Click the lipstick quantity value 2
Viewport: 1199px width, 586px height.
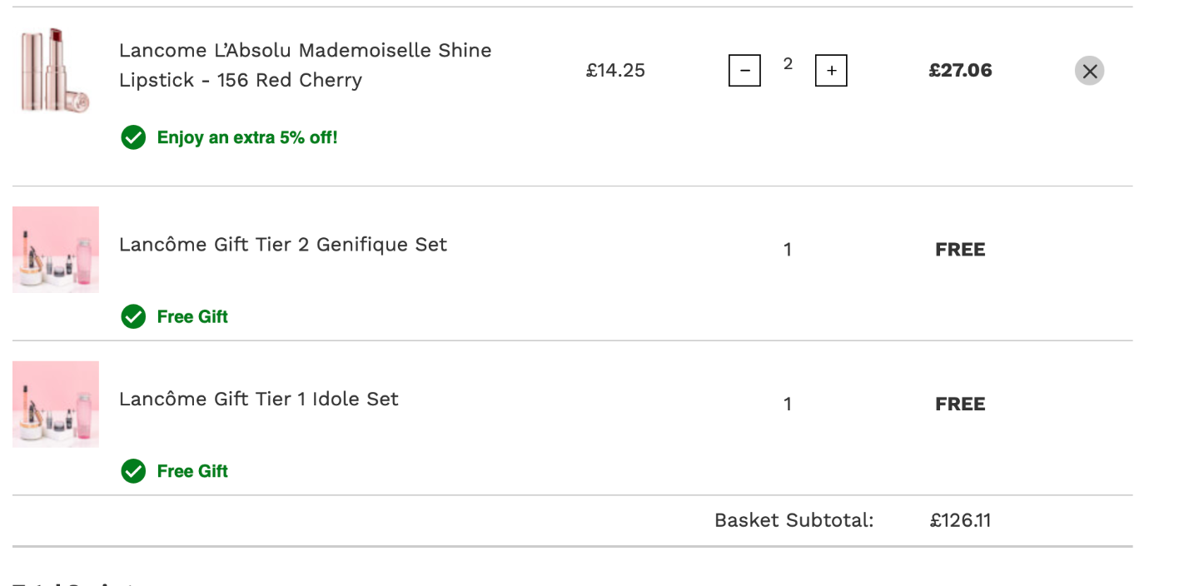click(x=788, y=64)
